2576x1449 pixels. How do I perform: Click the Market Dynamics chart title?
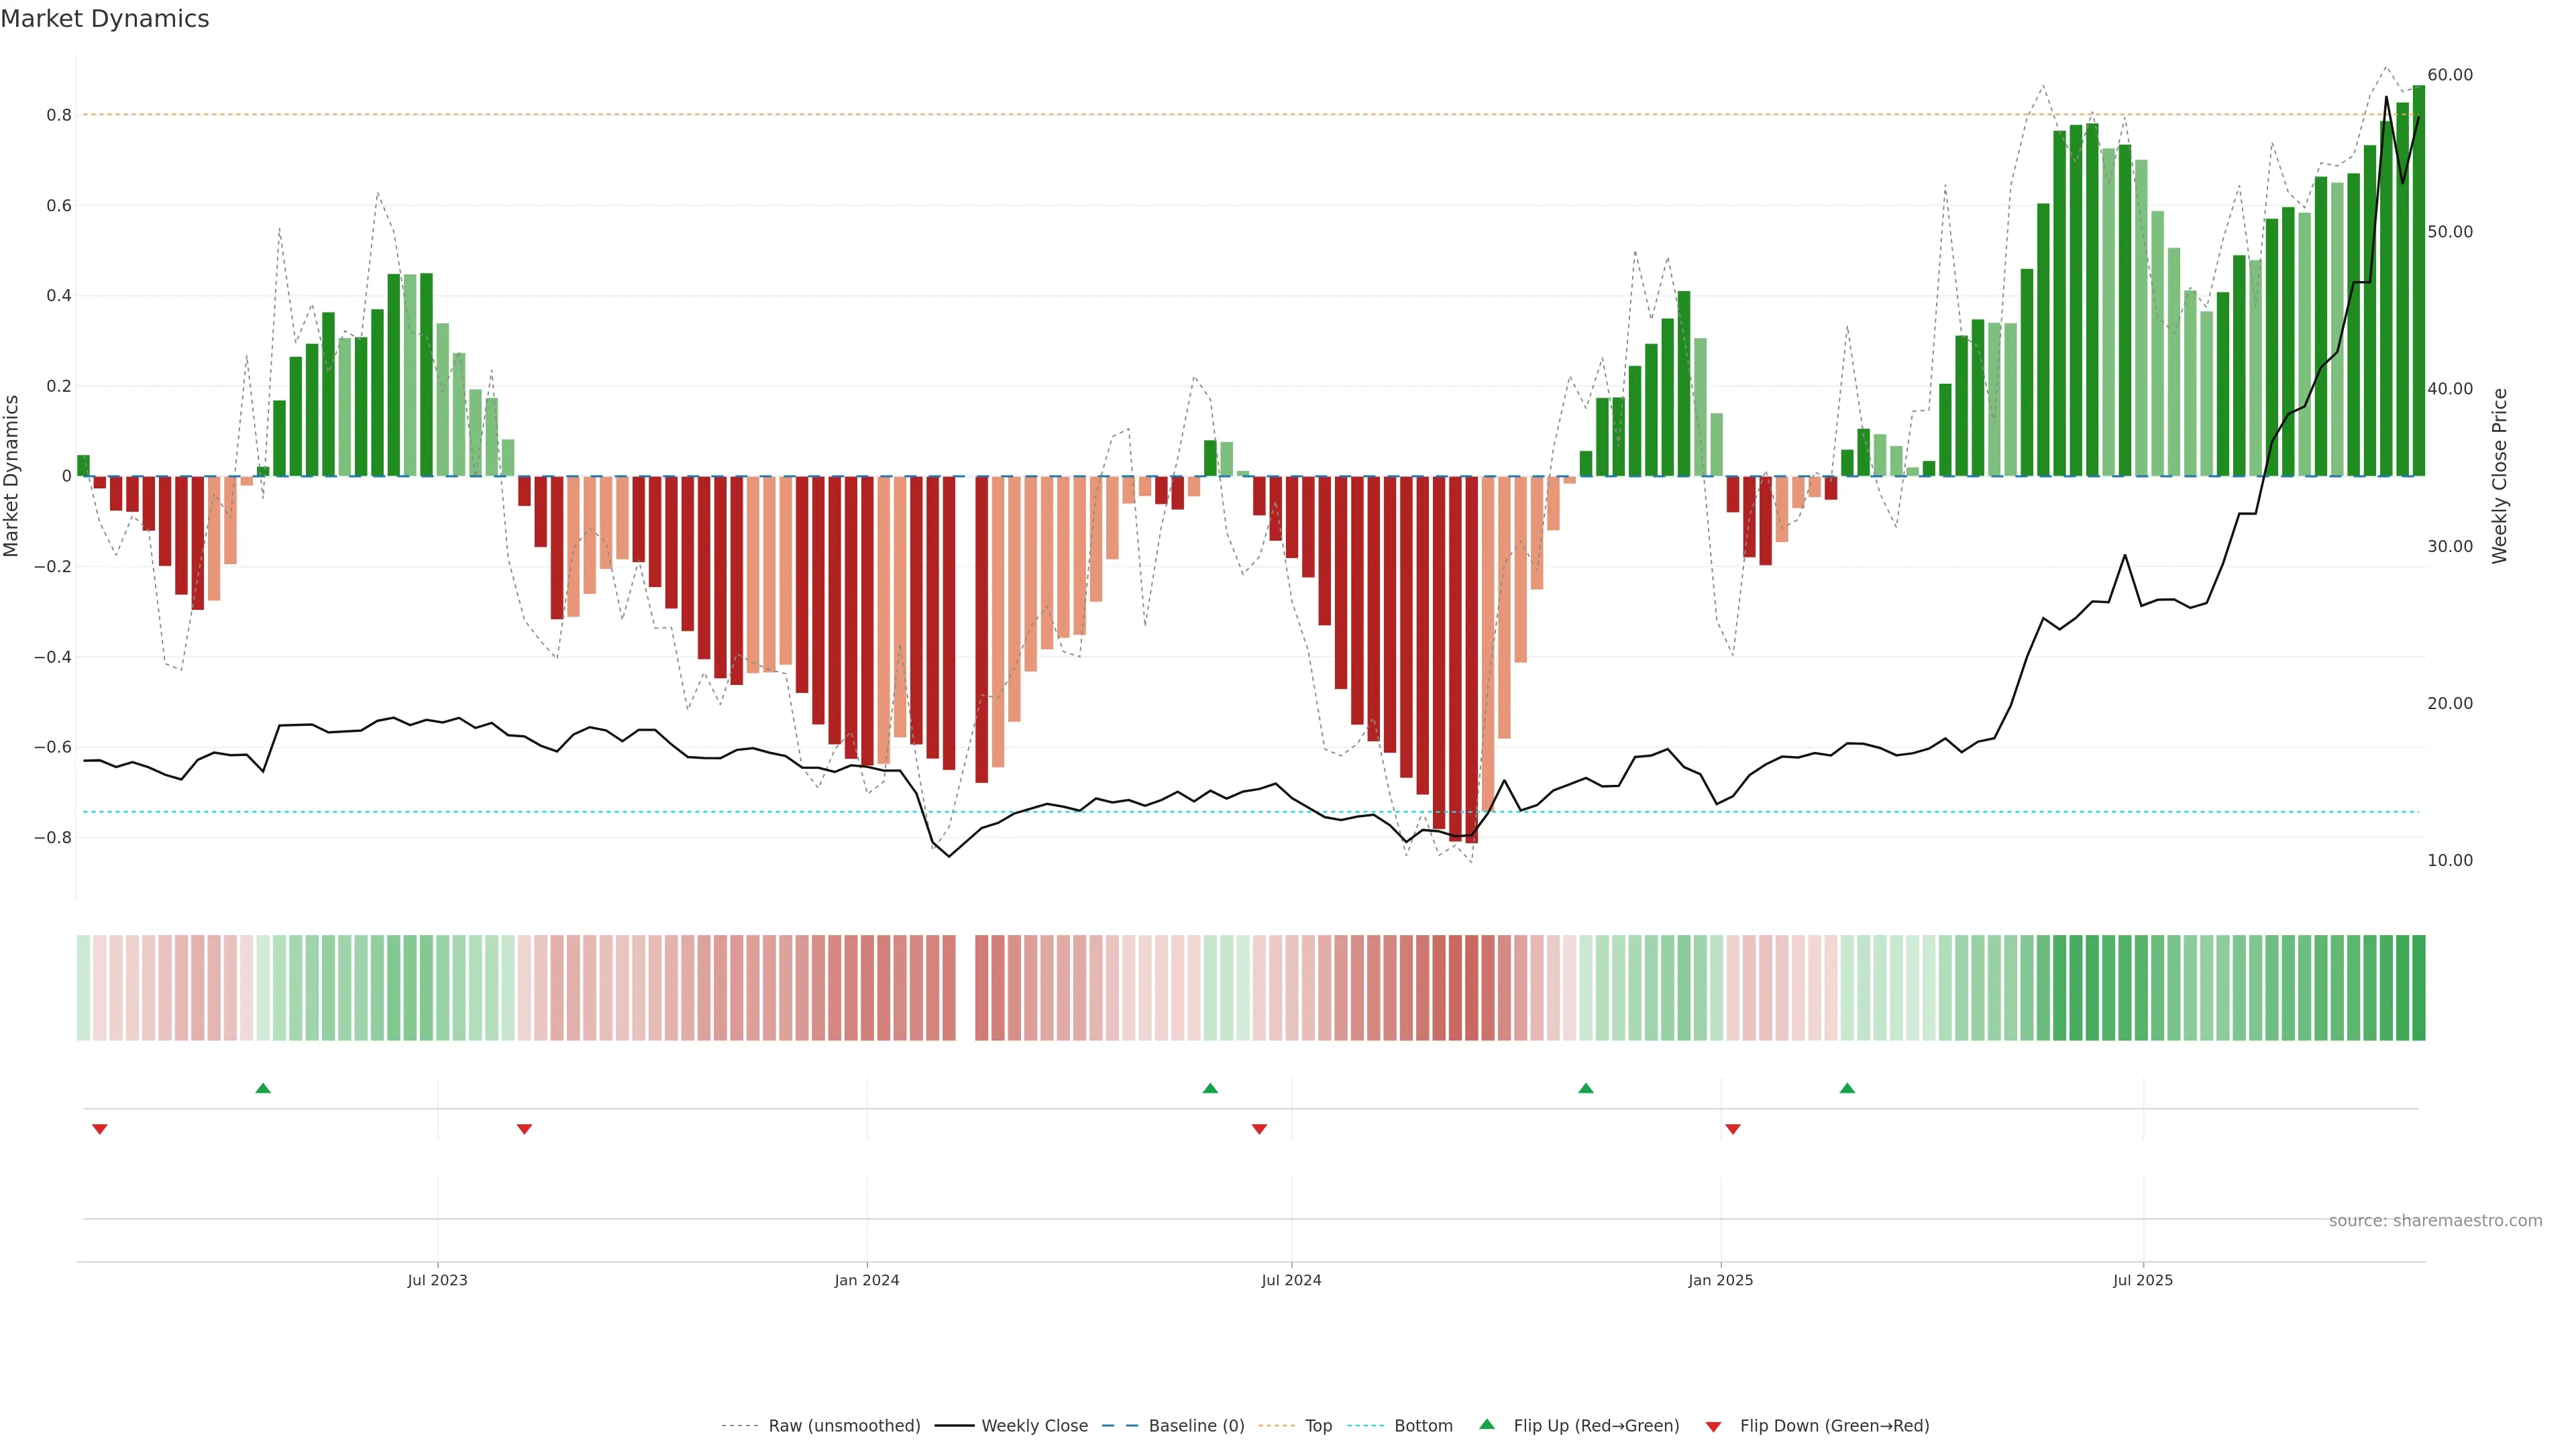[x=105, y=19]
